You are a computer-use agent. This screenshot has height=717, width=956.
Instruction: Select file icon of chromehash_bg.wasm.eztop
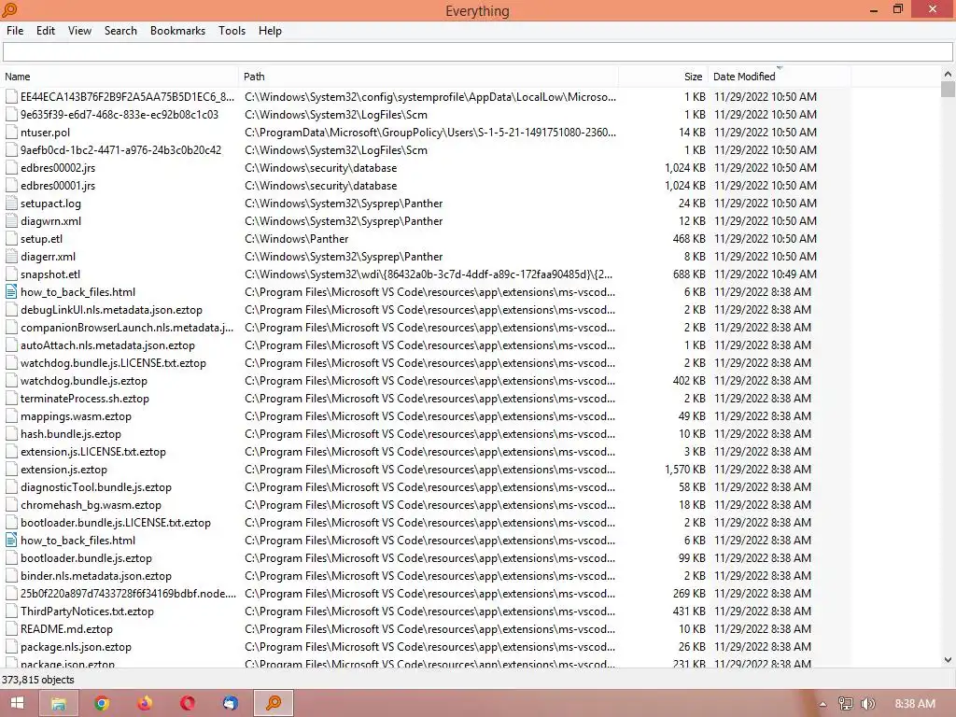(x=11, y=504)
